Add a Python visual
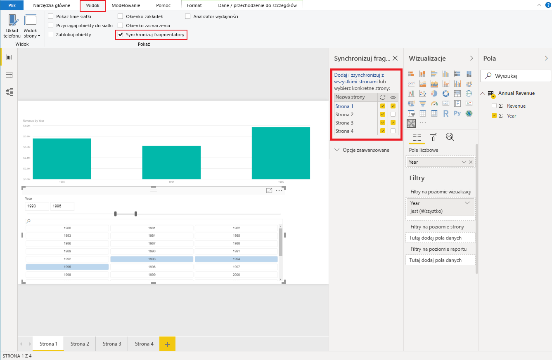The width and height of the screenshot is (552, 360). (x=457, y=113)
